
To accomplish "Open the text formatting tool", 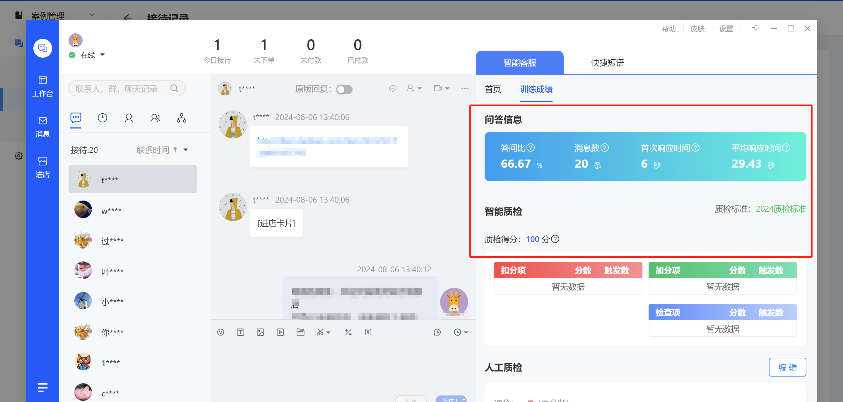I will tap(240, 332).
